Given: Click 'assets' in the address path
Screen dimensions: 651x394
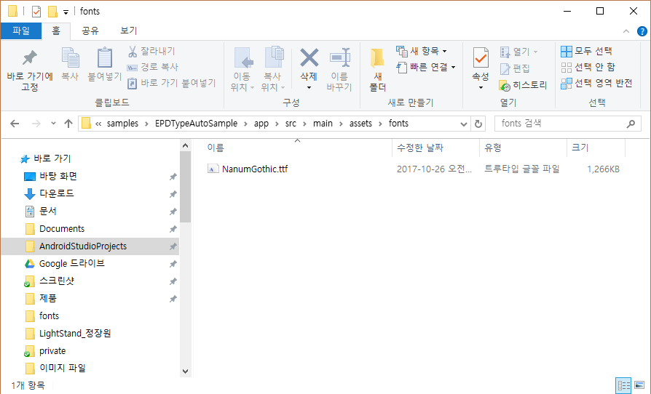Looking at the screenshot, I should click(x=360, y=124).
